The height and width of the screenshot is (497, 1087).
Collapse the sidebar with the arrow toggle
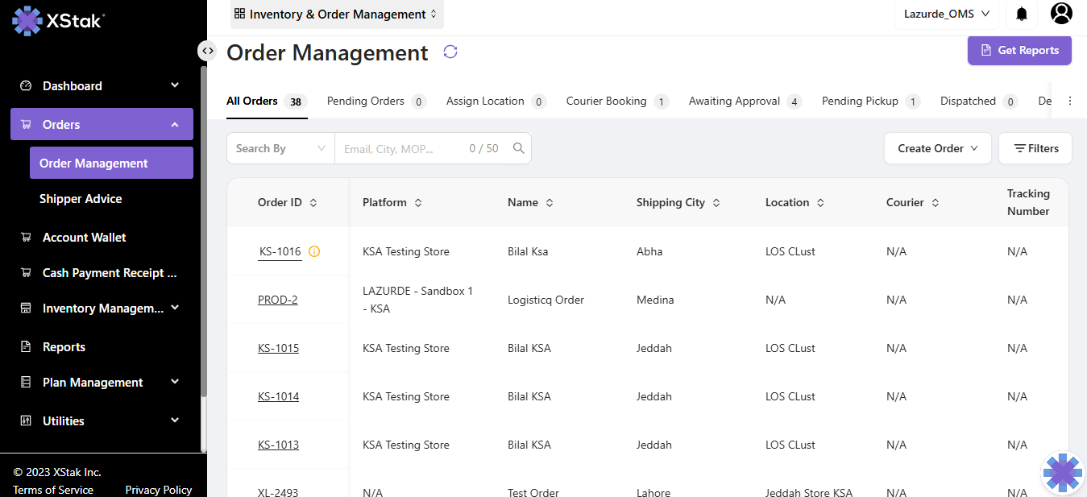[208, 51]
